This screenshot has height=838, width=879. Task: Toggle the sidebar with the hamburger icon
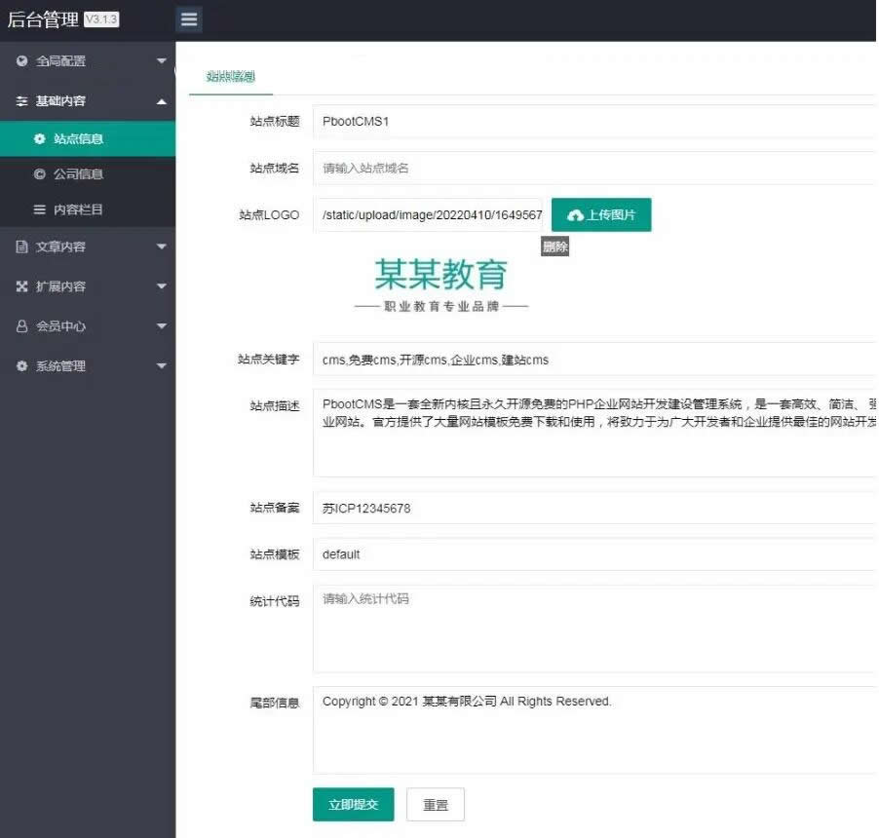coord(189,19)
